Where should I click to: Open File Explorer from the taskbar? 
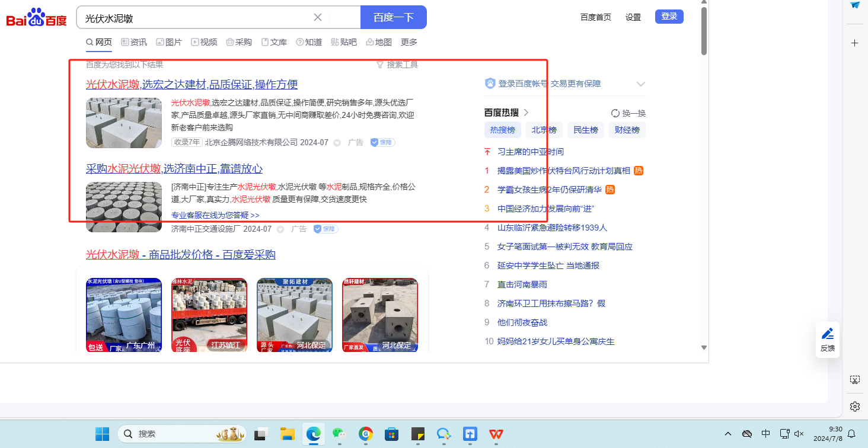click(x=288, y=434)
